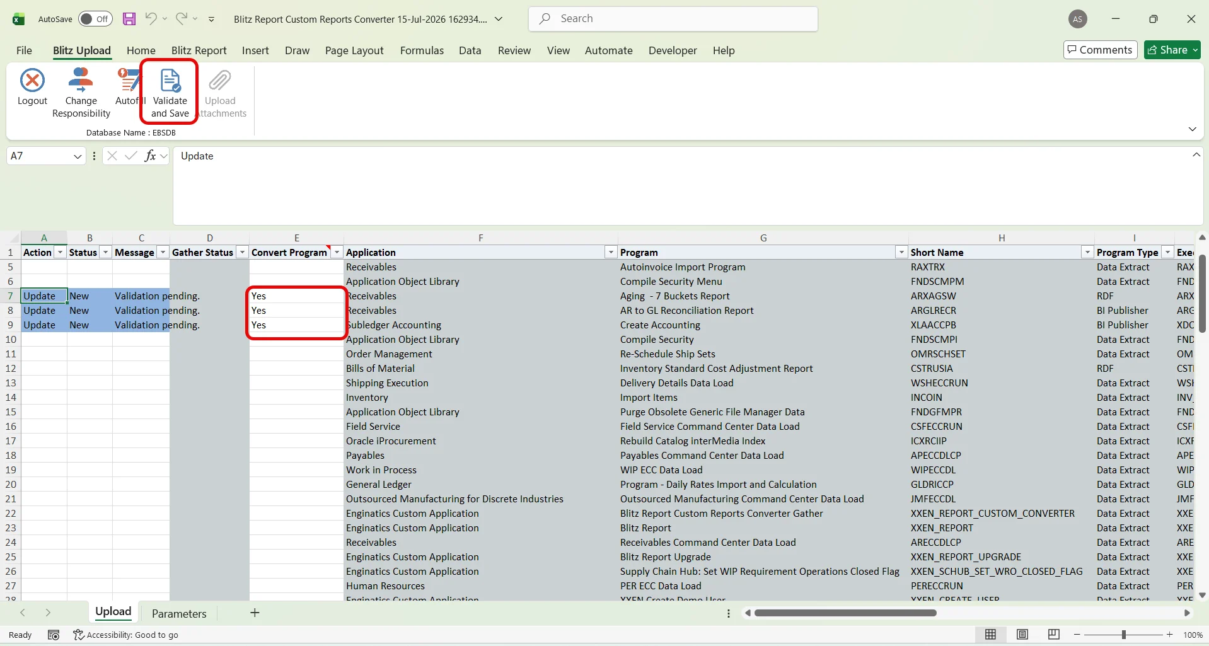
Task: Select the Upload sheet tab
Action: 113,612
